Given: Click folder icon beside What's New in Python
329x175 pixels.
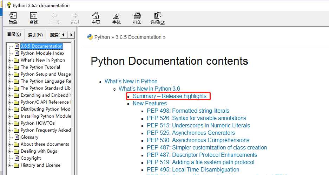Looking at the screenshot, I should pyautogui.click(x=17, y=61).
